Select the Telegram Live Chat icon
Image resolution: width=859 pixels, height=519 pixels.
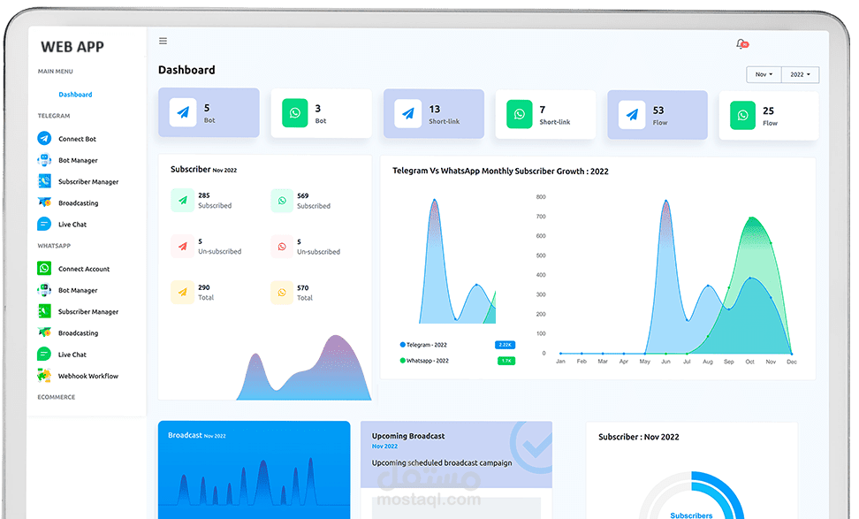tap(44, 225)
